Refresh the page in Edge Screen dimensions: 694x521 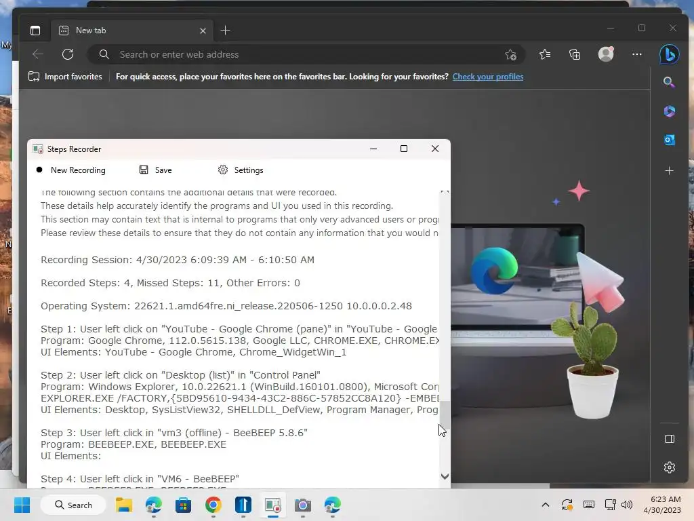[68, 54]
